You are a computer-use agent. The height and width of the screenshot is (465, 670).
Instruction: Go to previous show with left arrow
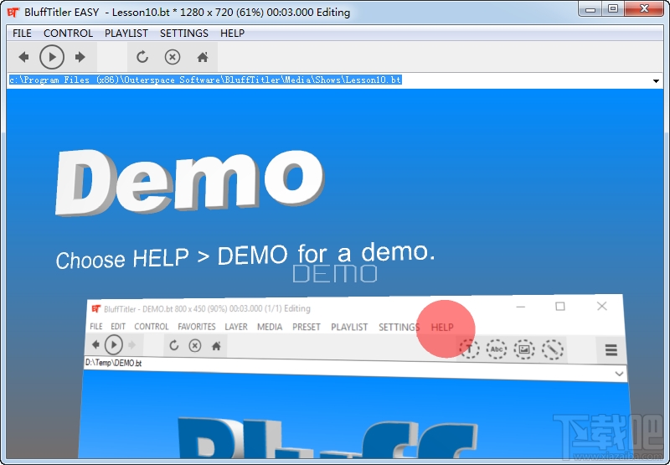pos(23,57)
